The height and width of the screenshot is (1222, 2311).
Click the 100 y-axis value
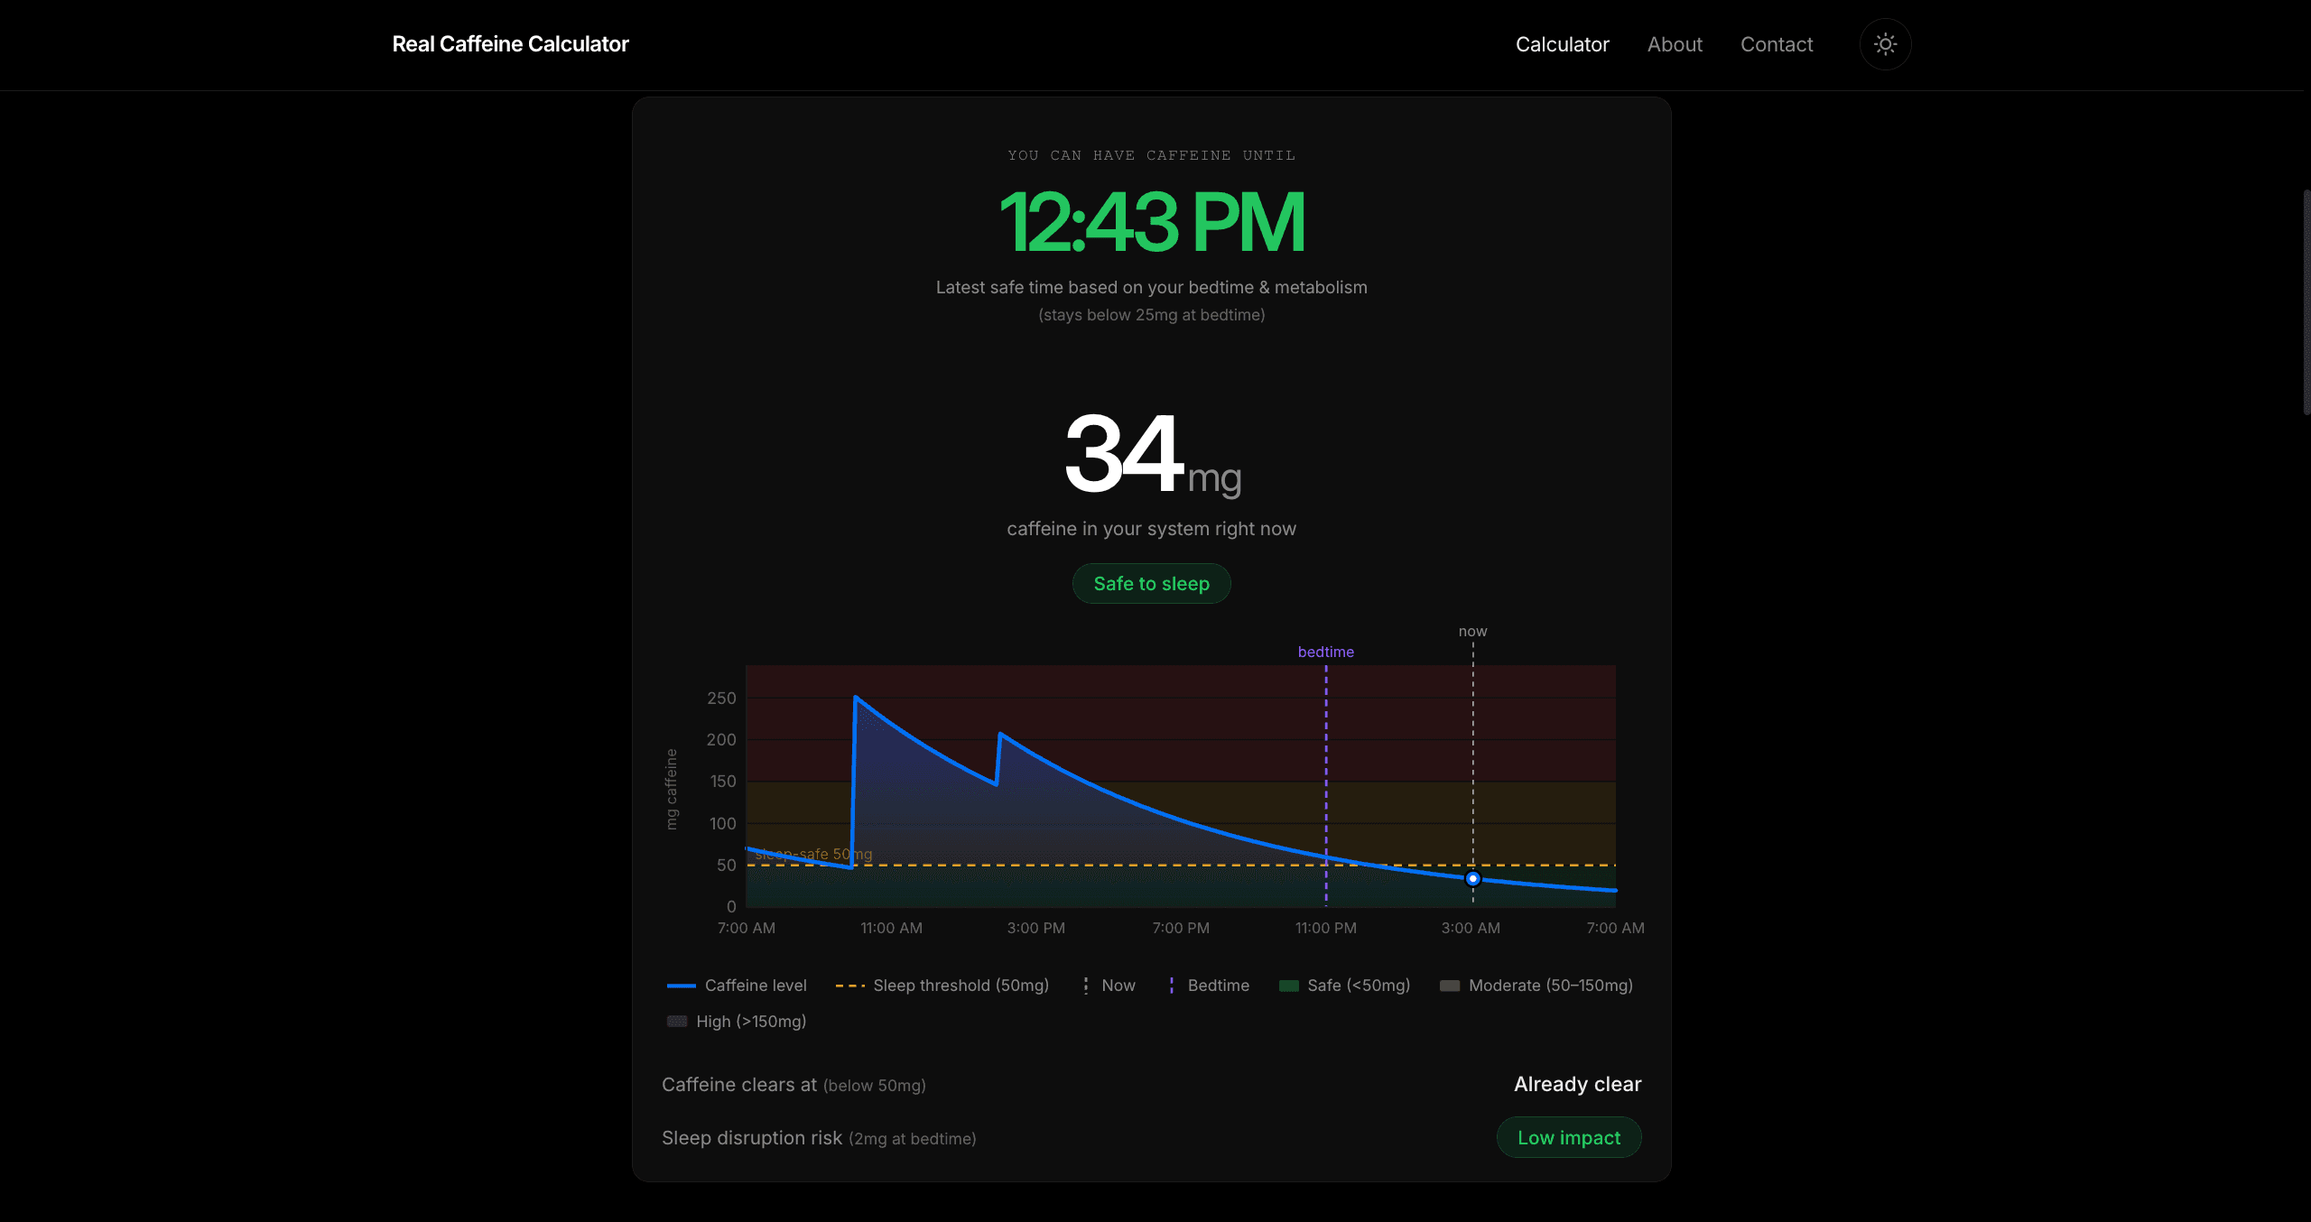[722, 823]
